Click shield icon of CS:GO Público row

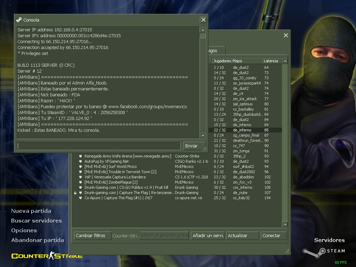[80, 188]
